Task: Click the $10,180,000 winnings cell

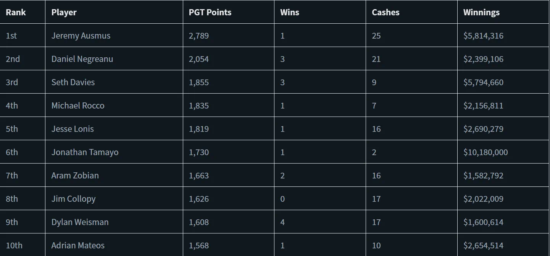Action: coord(485,152)
